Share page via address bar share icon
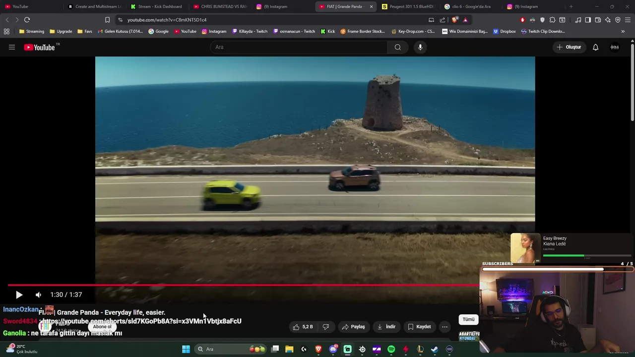This screenshot has width=635, height=357. coord(443,20)
